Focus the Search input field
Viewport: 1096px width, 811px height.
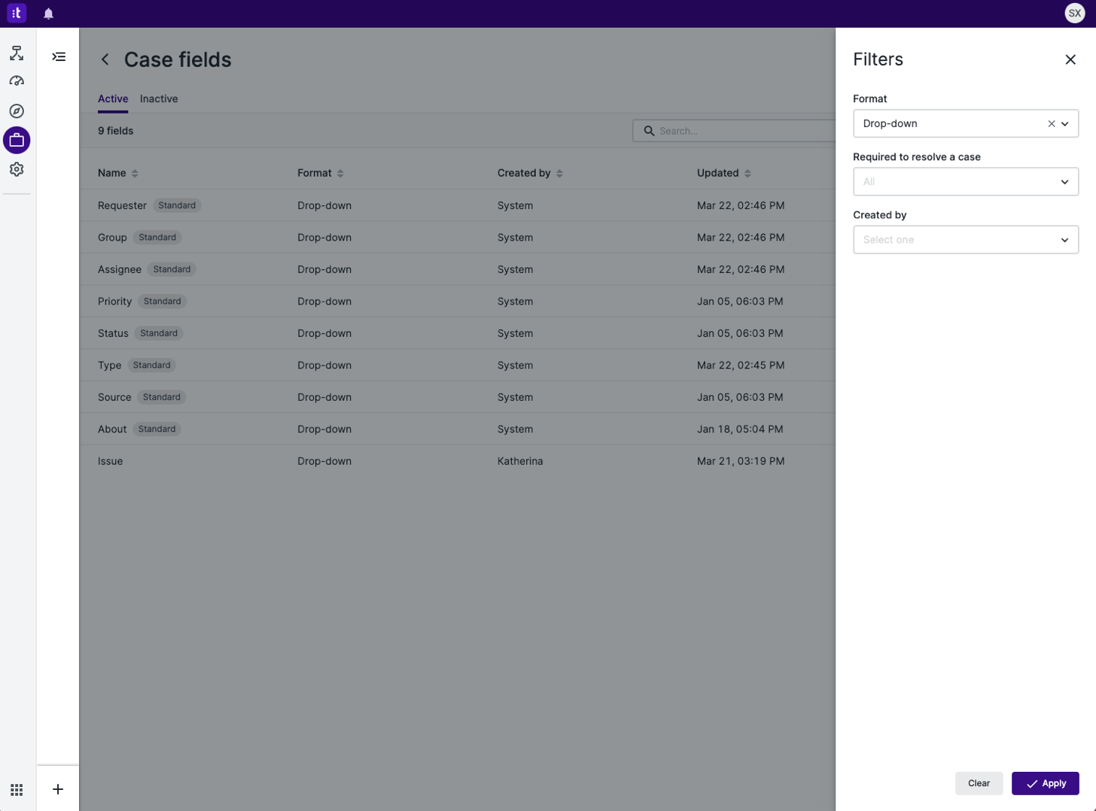tap(735, 131)
